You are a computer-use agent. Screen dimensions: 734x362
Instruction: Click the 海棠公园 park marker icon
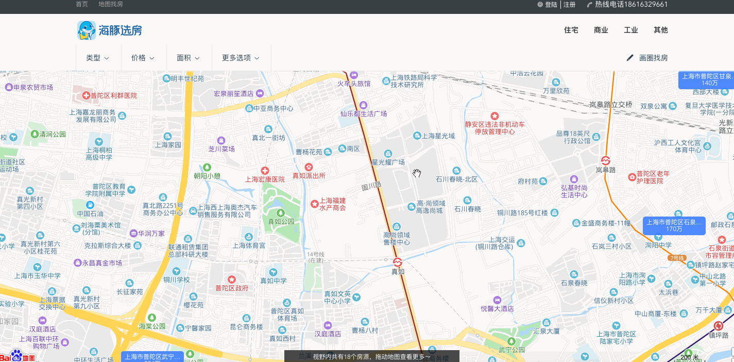[x=151, y=317]
